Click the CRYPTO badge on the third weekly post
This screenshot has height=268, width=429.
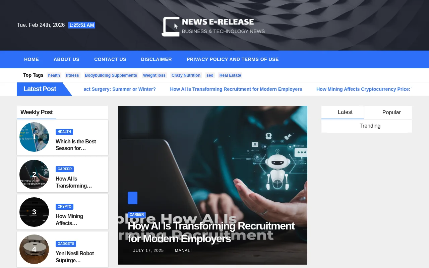(64, 206)
